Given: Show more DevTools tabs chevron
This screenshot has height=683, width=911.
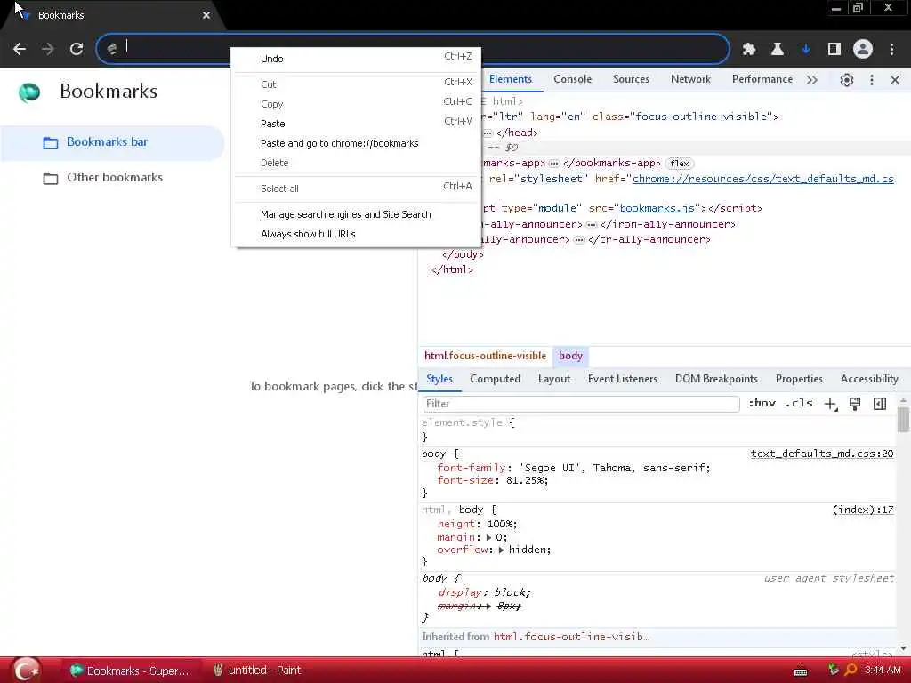Looking at the screenshot, I should point(812,80).
